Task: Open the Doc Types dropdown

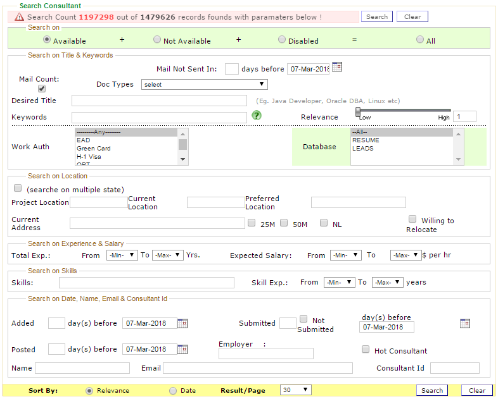Action: 204,85
